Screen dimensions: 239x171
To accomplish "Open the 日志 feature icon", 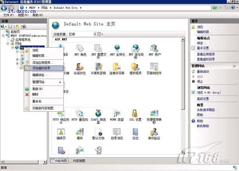I will point(135,133).
